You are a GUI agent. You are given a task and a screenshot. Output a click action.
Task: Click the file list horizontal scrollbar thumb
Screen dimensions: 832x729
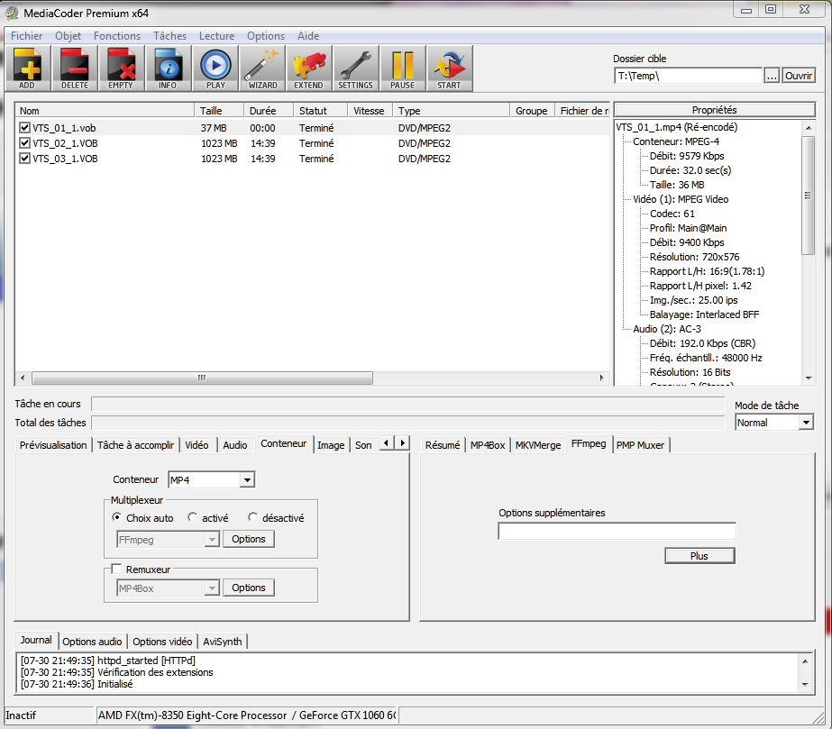coord(202,378)
